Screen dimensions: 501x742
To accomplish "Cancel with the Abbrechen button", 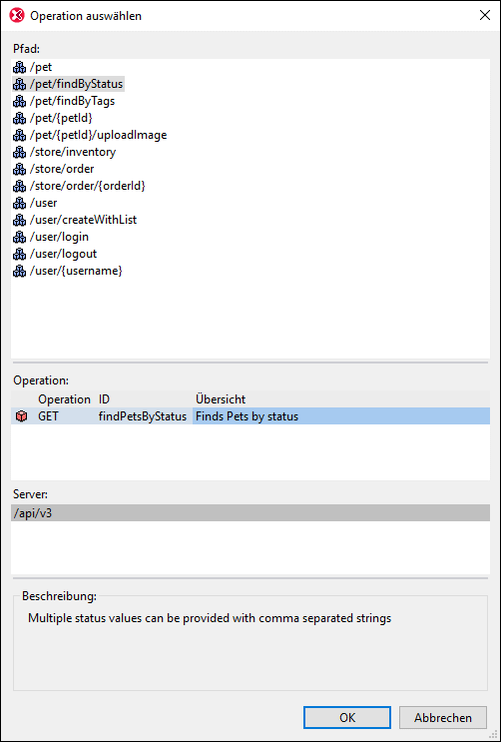I will [443, 717].
